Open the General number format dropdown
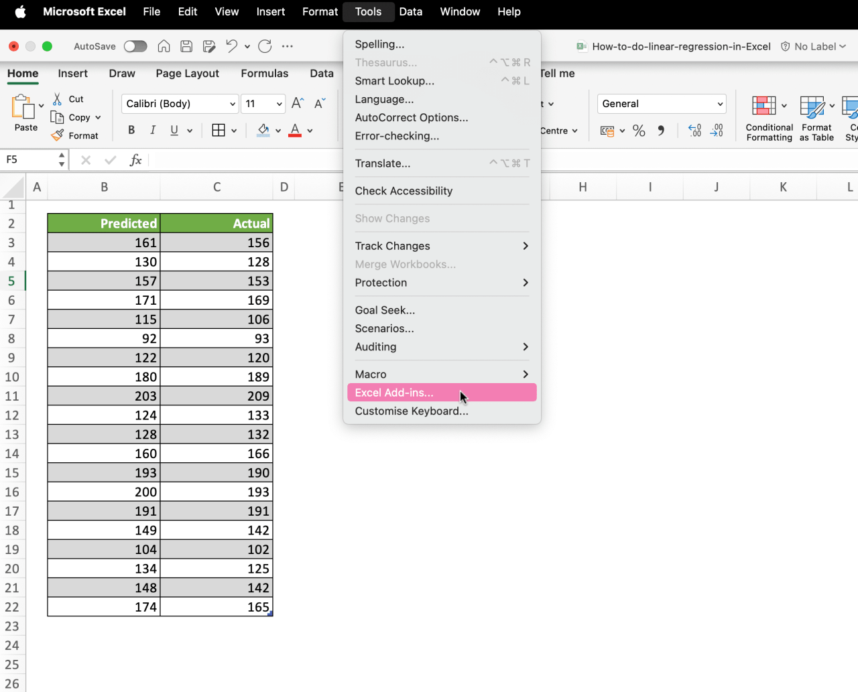Screen dimensions: 858x692 pos(661,104)
